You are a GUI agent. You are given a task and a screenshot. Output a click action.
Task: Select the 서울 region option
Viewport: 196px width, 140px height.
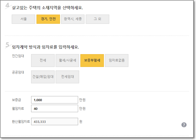point(23,19)
